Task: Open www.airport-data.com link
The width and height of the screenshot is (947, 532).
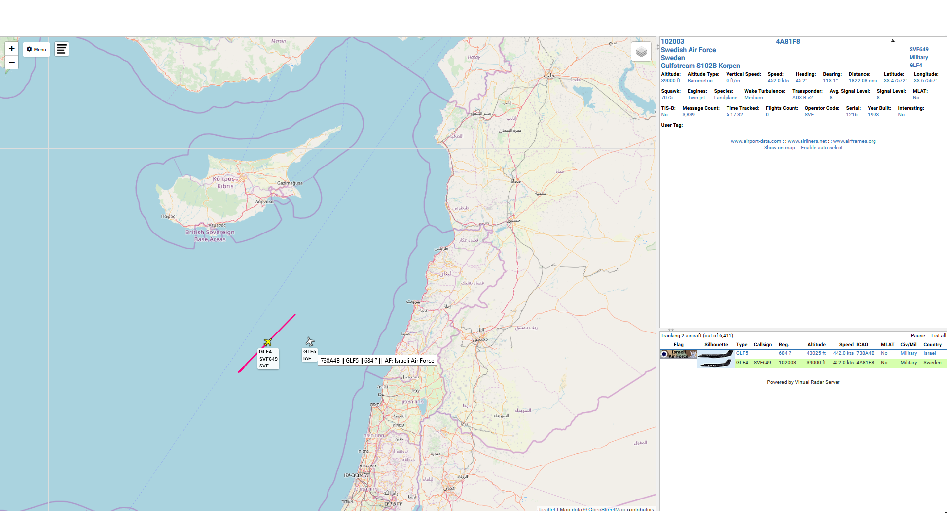Action: (756, 141)
